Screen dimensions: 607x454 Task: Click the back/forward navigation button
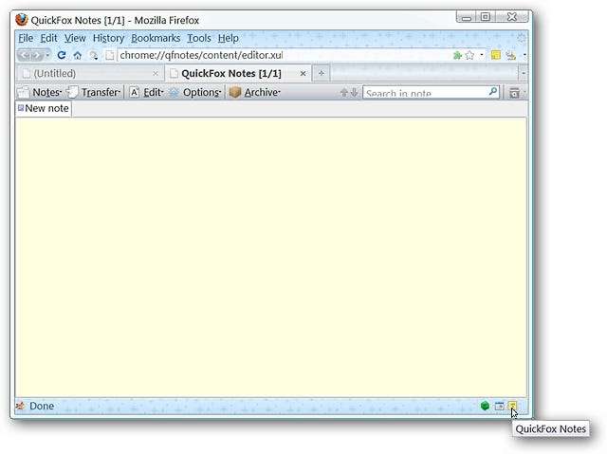(x=31, y=55)
